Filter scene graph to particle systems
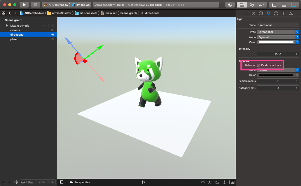 point(48,182)
